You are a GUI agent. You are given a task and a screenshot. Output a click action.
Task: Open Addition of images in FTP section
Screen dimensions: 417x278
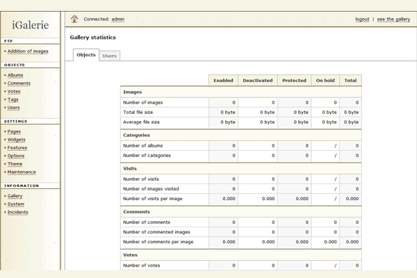click(28, 51)
